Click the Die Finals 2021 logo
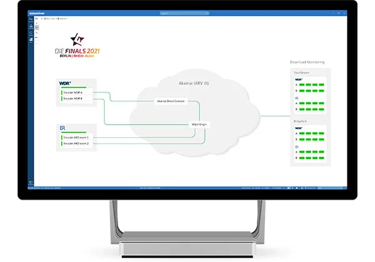This screenshot has width=375, height=262. [x=77, y=46]
